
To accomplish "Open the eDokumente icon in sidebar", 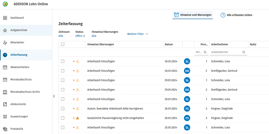I will (5, 104).
